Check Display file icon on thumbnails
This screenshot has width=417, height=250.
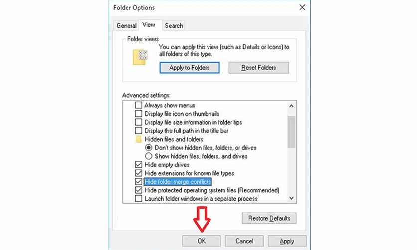click(139, 114)
